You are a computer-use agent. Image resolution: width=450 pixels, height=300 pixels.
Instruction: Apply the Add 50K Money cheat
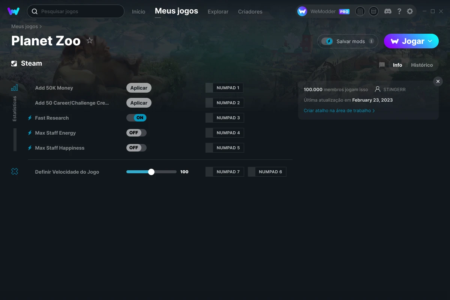tap(139, 88)
